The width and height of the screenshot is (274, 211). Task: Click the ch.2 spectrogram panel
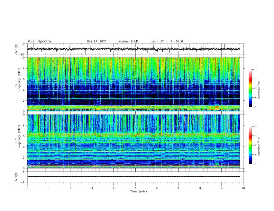pyautogui.click(x=133, y=141)
